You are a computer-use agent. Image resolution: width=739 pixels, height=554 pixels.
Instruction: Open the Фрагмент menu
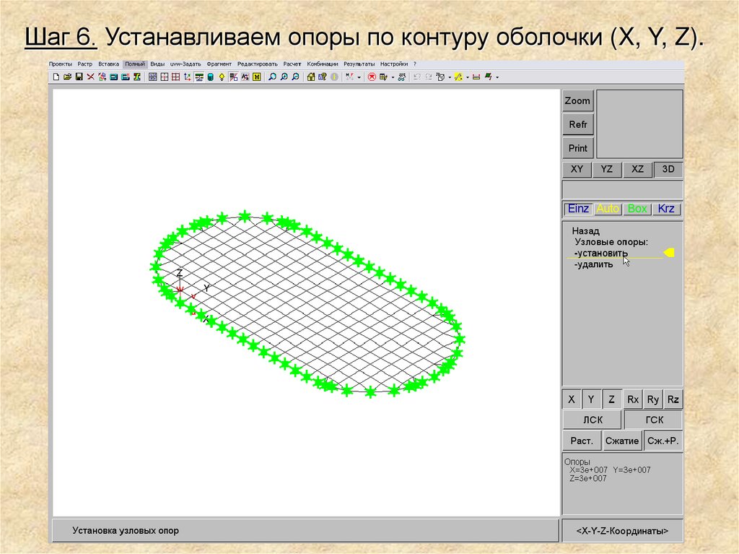[x=219, y=64]
